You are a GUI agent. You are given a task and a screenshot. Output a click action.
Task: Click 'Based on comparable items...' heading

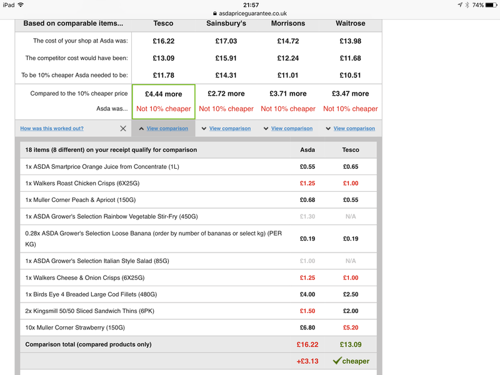click(73, 23)
